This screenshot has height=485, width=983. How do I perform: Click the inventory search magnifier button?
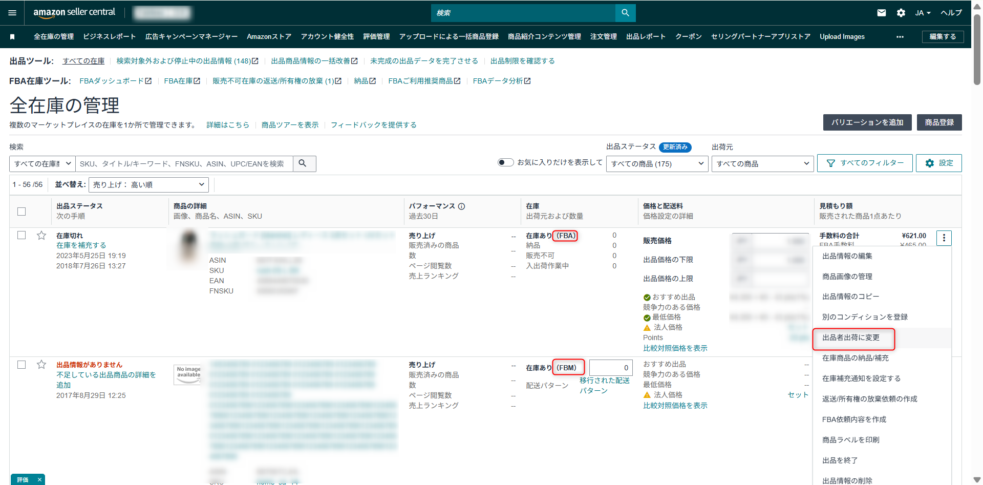click(303, 163)
